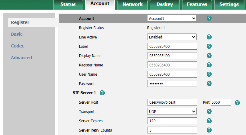Open help for Server Retry Counts

209,130
